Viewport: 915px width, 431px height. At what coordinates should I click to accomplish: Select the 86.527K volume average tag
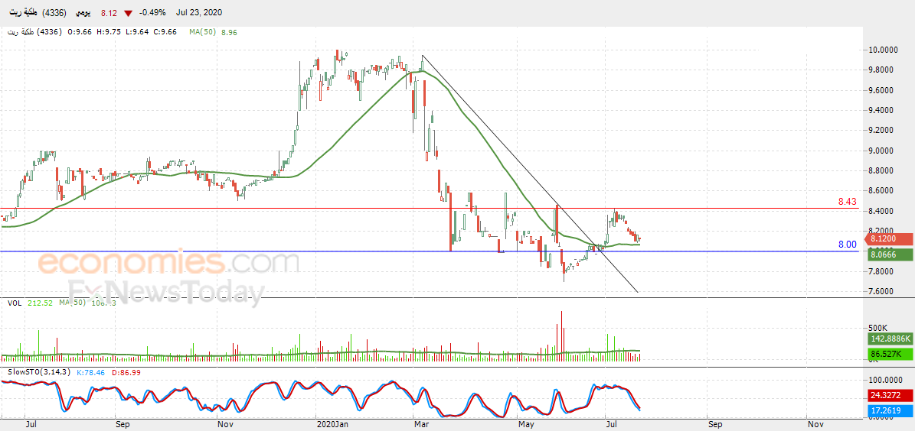[889, 354]
